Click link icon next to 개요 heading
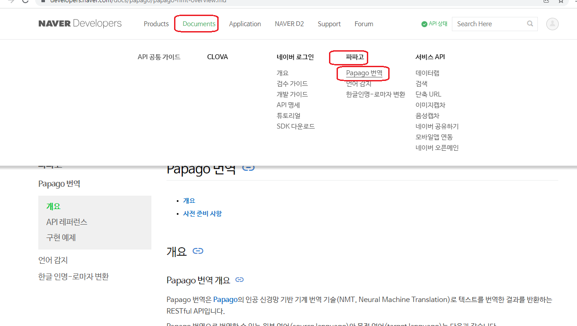 198,251
